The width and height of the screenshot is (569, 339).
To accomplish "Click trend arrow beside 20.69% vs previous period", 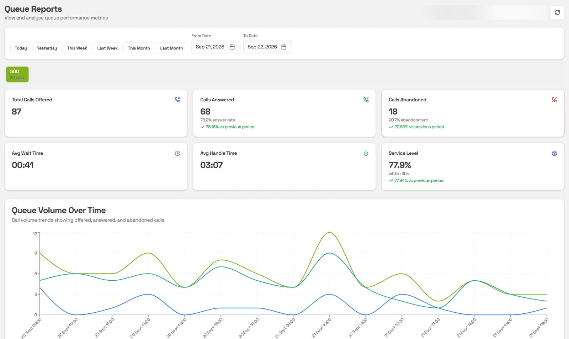I will pos(391,127).
